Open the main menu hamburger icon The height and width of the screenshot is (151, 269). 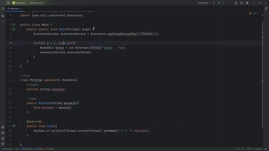click(8, 3)
